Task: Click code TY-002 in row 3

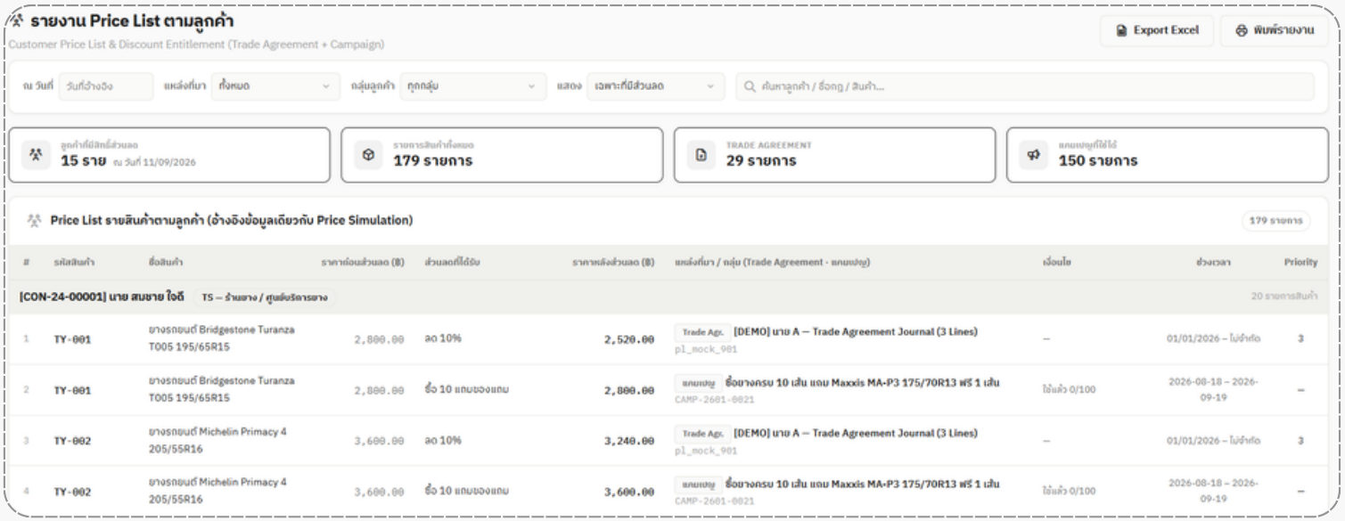Action: pos(72,441)
